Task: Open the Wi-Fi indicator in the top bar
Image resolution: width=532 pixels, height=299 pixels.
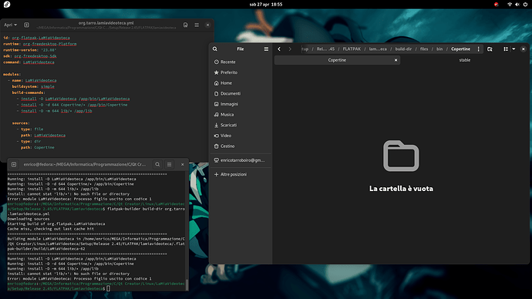Action: pos(510,5)
